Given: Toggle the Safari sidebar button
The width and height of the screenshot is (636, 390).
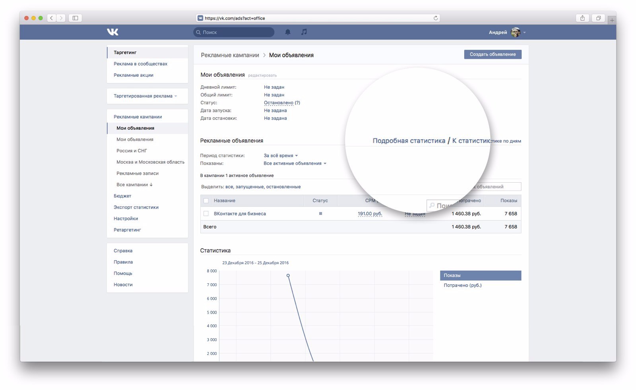Looking at the screenshot, I should [75, 18].
